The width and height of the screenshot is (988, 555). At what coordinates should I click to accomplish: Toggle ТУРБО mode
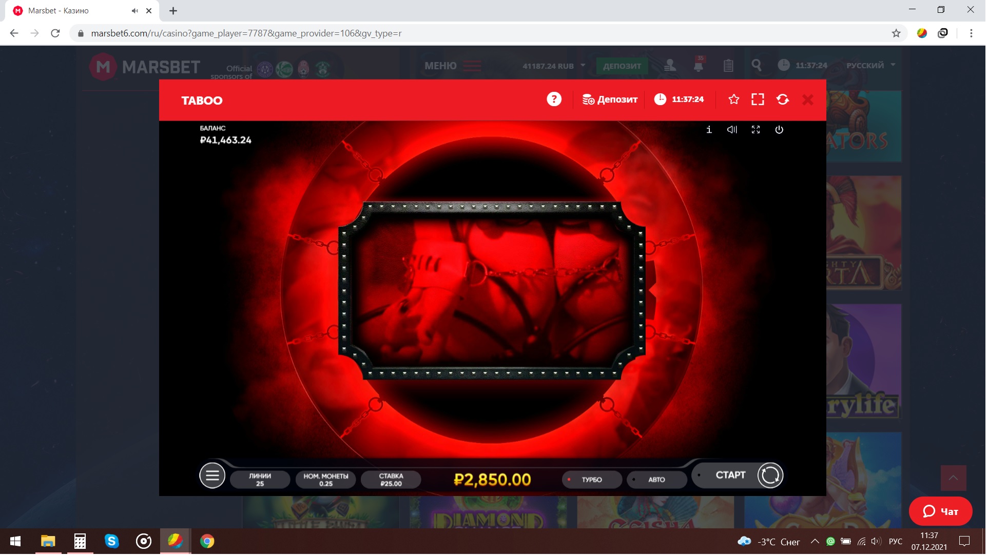click(x=593, y=481)
